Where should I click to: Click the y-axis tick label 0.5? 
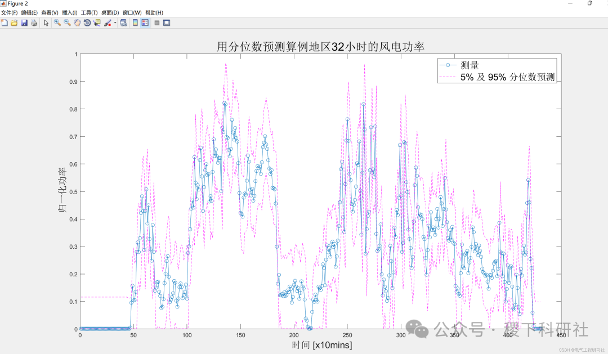(x=74, y=192)
